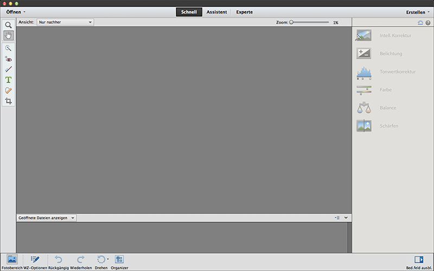Reset panel using the reset arrow icon
The width and height of the screenshot is (434, 271).
pyautogui.click(x=420, y=23)
